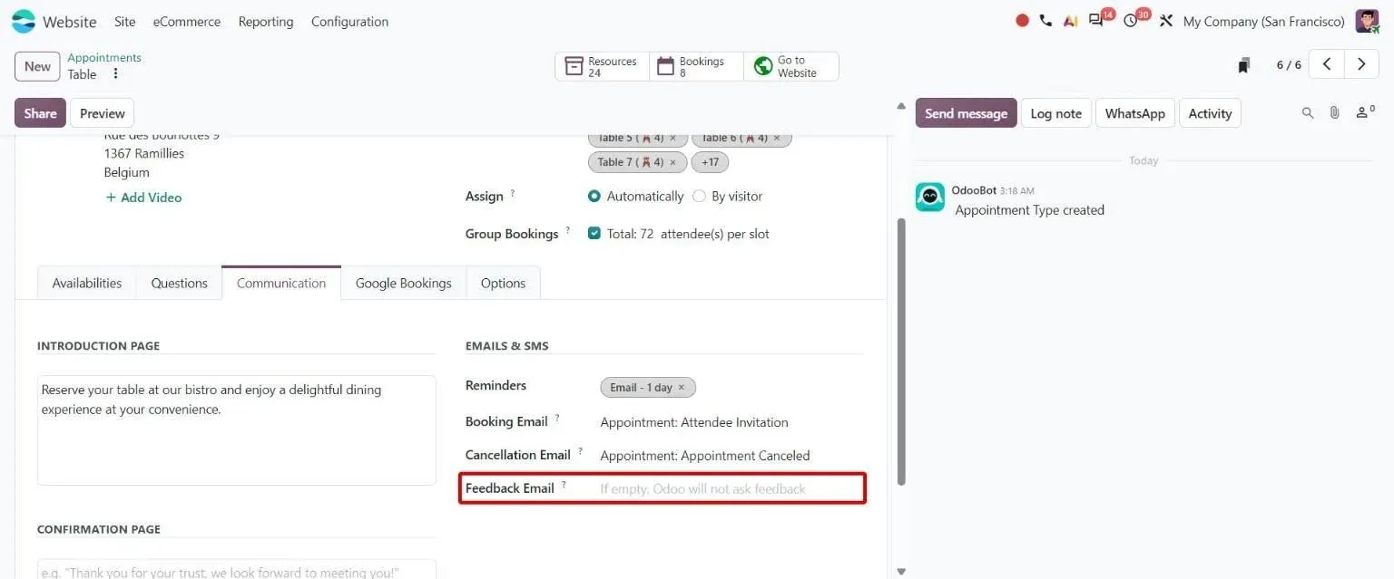1394x579 pixels.
Task: Remove Table 6 tag with its x
Action: pos(777,139)
